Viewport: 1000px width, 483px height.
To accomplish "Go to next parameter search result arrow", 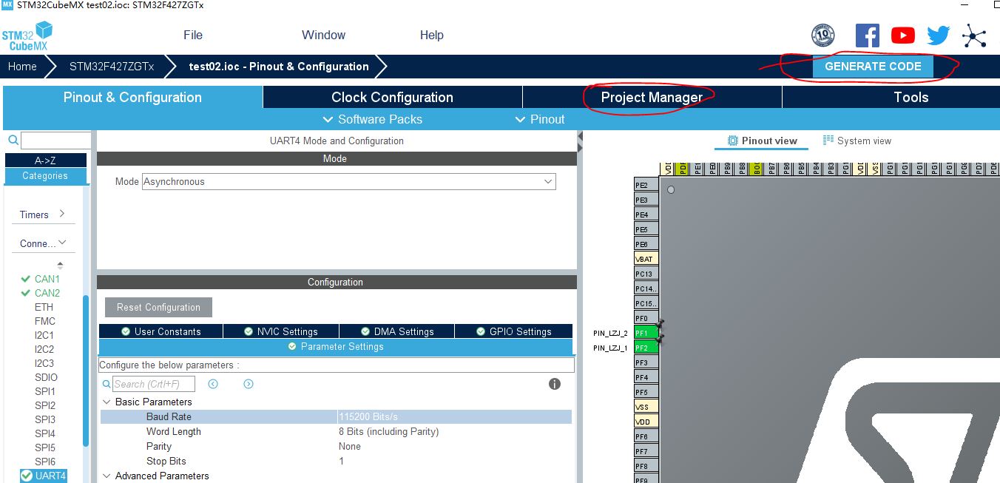I will 249,384.
